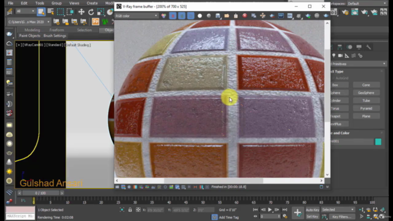Open Key Filters dialog
The image size is (393, 221).
[x=341, y=217]
